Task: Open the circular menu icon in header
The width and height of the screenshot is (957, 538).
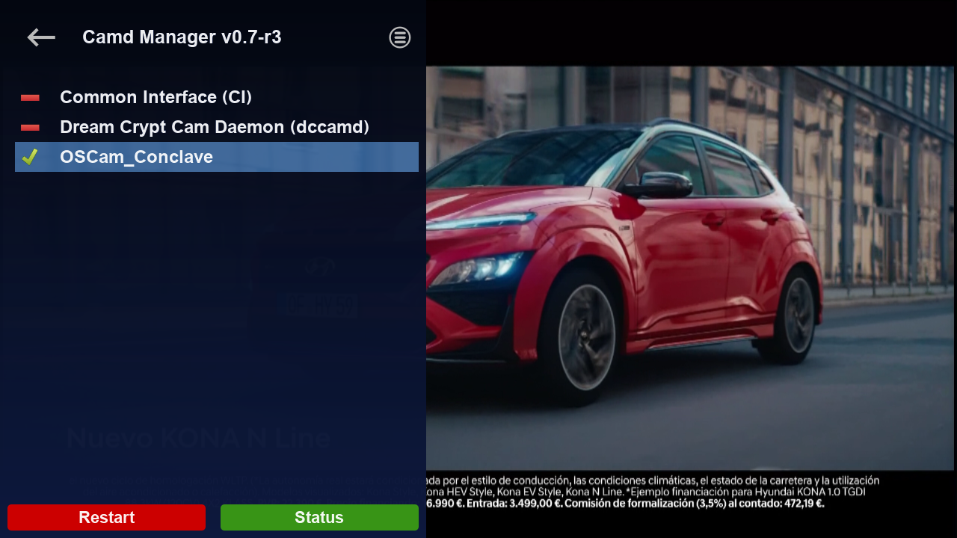Action: (400, 37)
